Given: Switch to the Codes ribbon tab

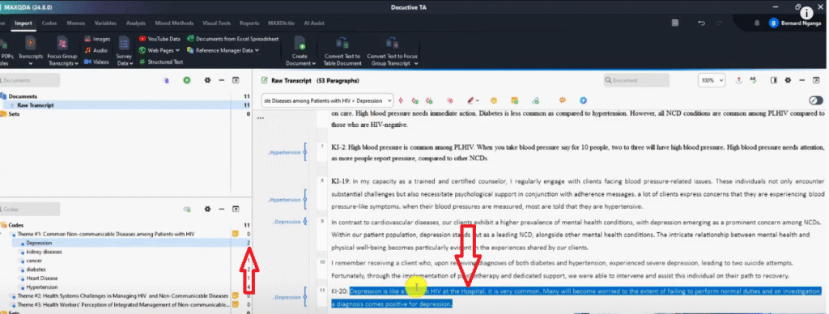Looking at the screenshot, I should [49, 23].
